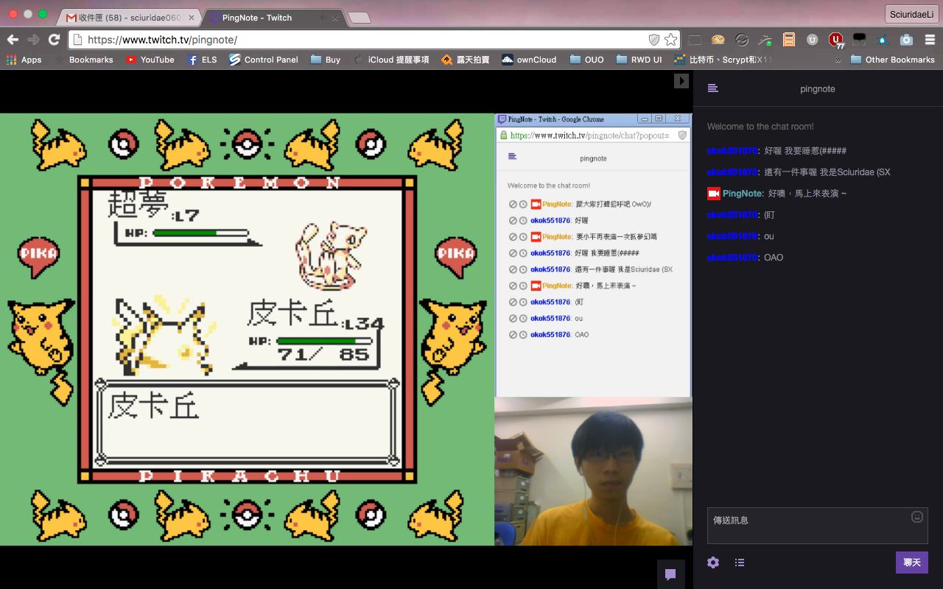The height and width of the screenshot is (589, 943).
Task: Open Twitch chat settings gear
Action: pos(712,562)
